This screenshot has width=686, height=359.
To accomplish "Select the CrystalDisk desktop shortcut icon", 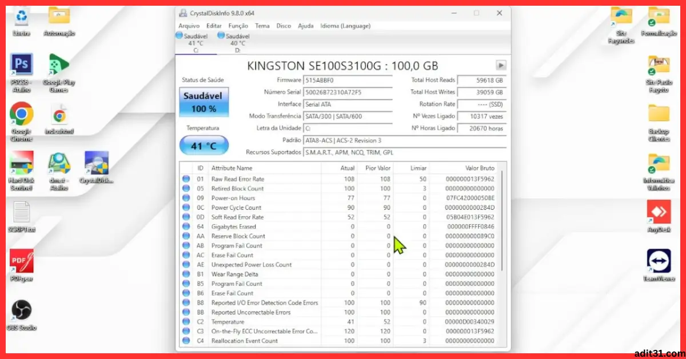I will point(96,167).
